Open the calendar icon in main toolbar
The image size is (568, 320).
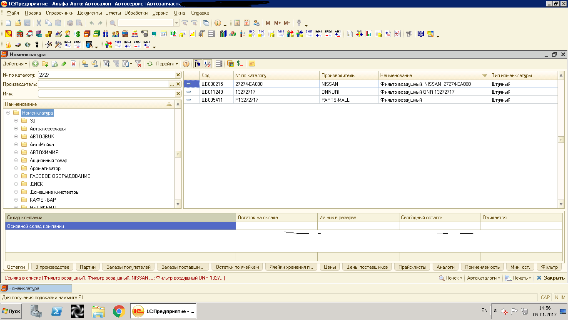(247, 23)
